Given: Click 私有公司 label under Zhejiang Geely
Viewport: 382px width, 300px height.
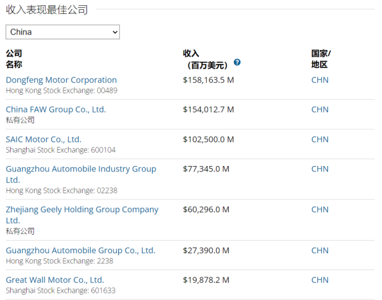Looking at the screenshot, I should click(20, 231).
